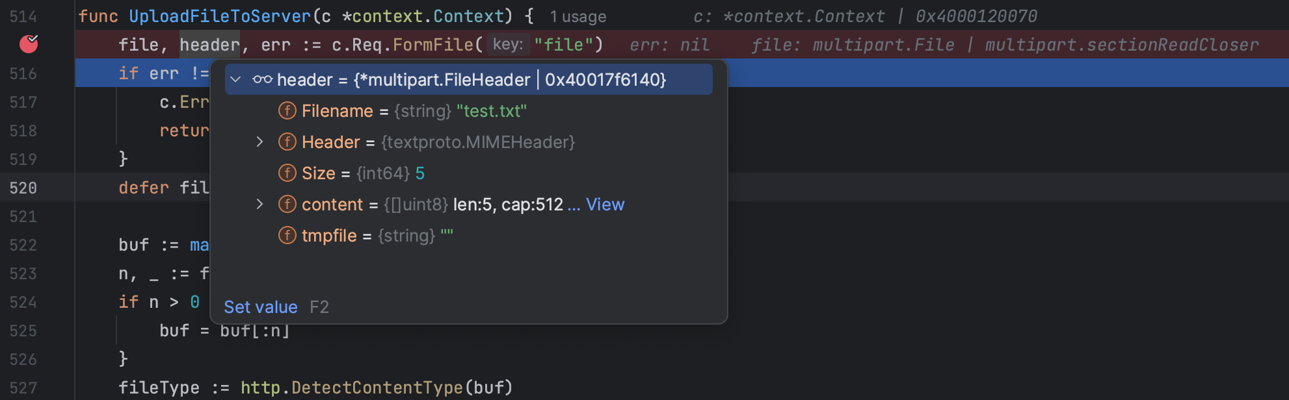This screenshot has height=400, width=1289.
Task: Click the field icon next to Size
Action: [x=287, y=173]
